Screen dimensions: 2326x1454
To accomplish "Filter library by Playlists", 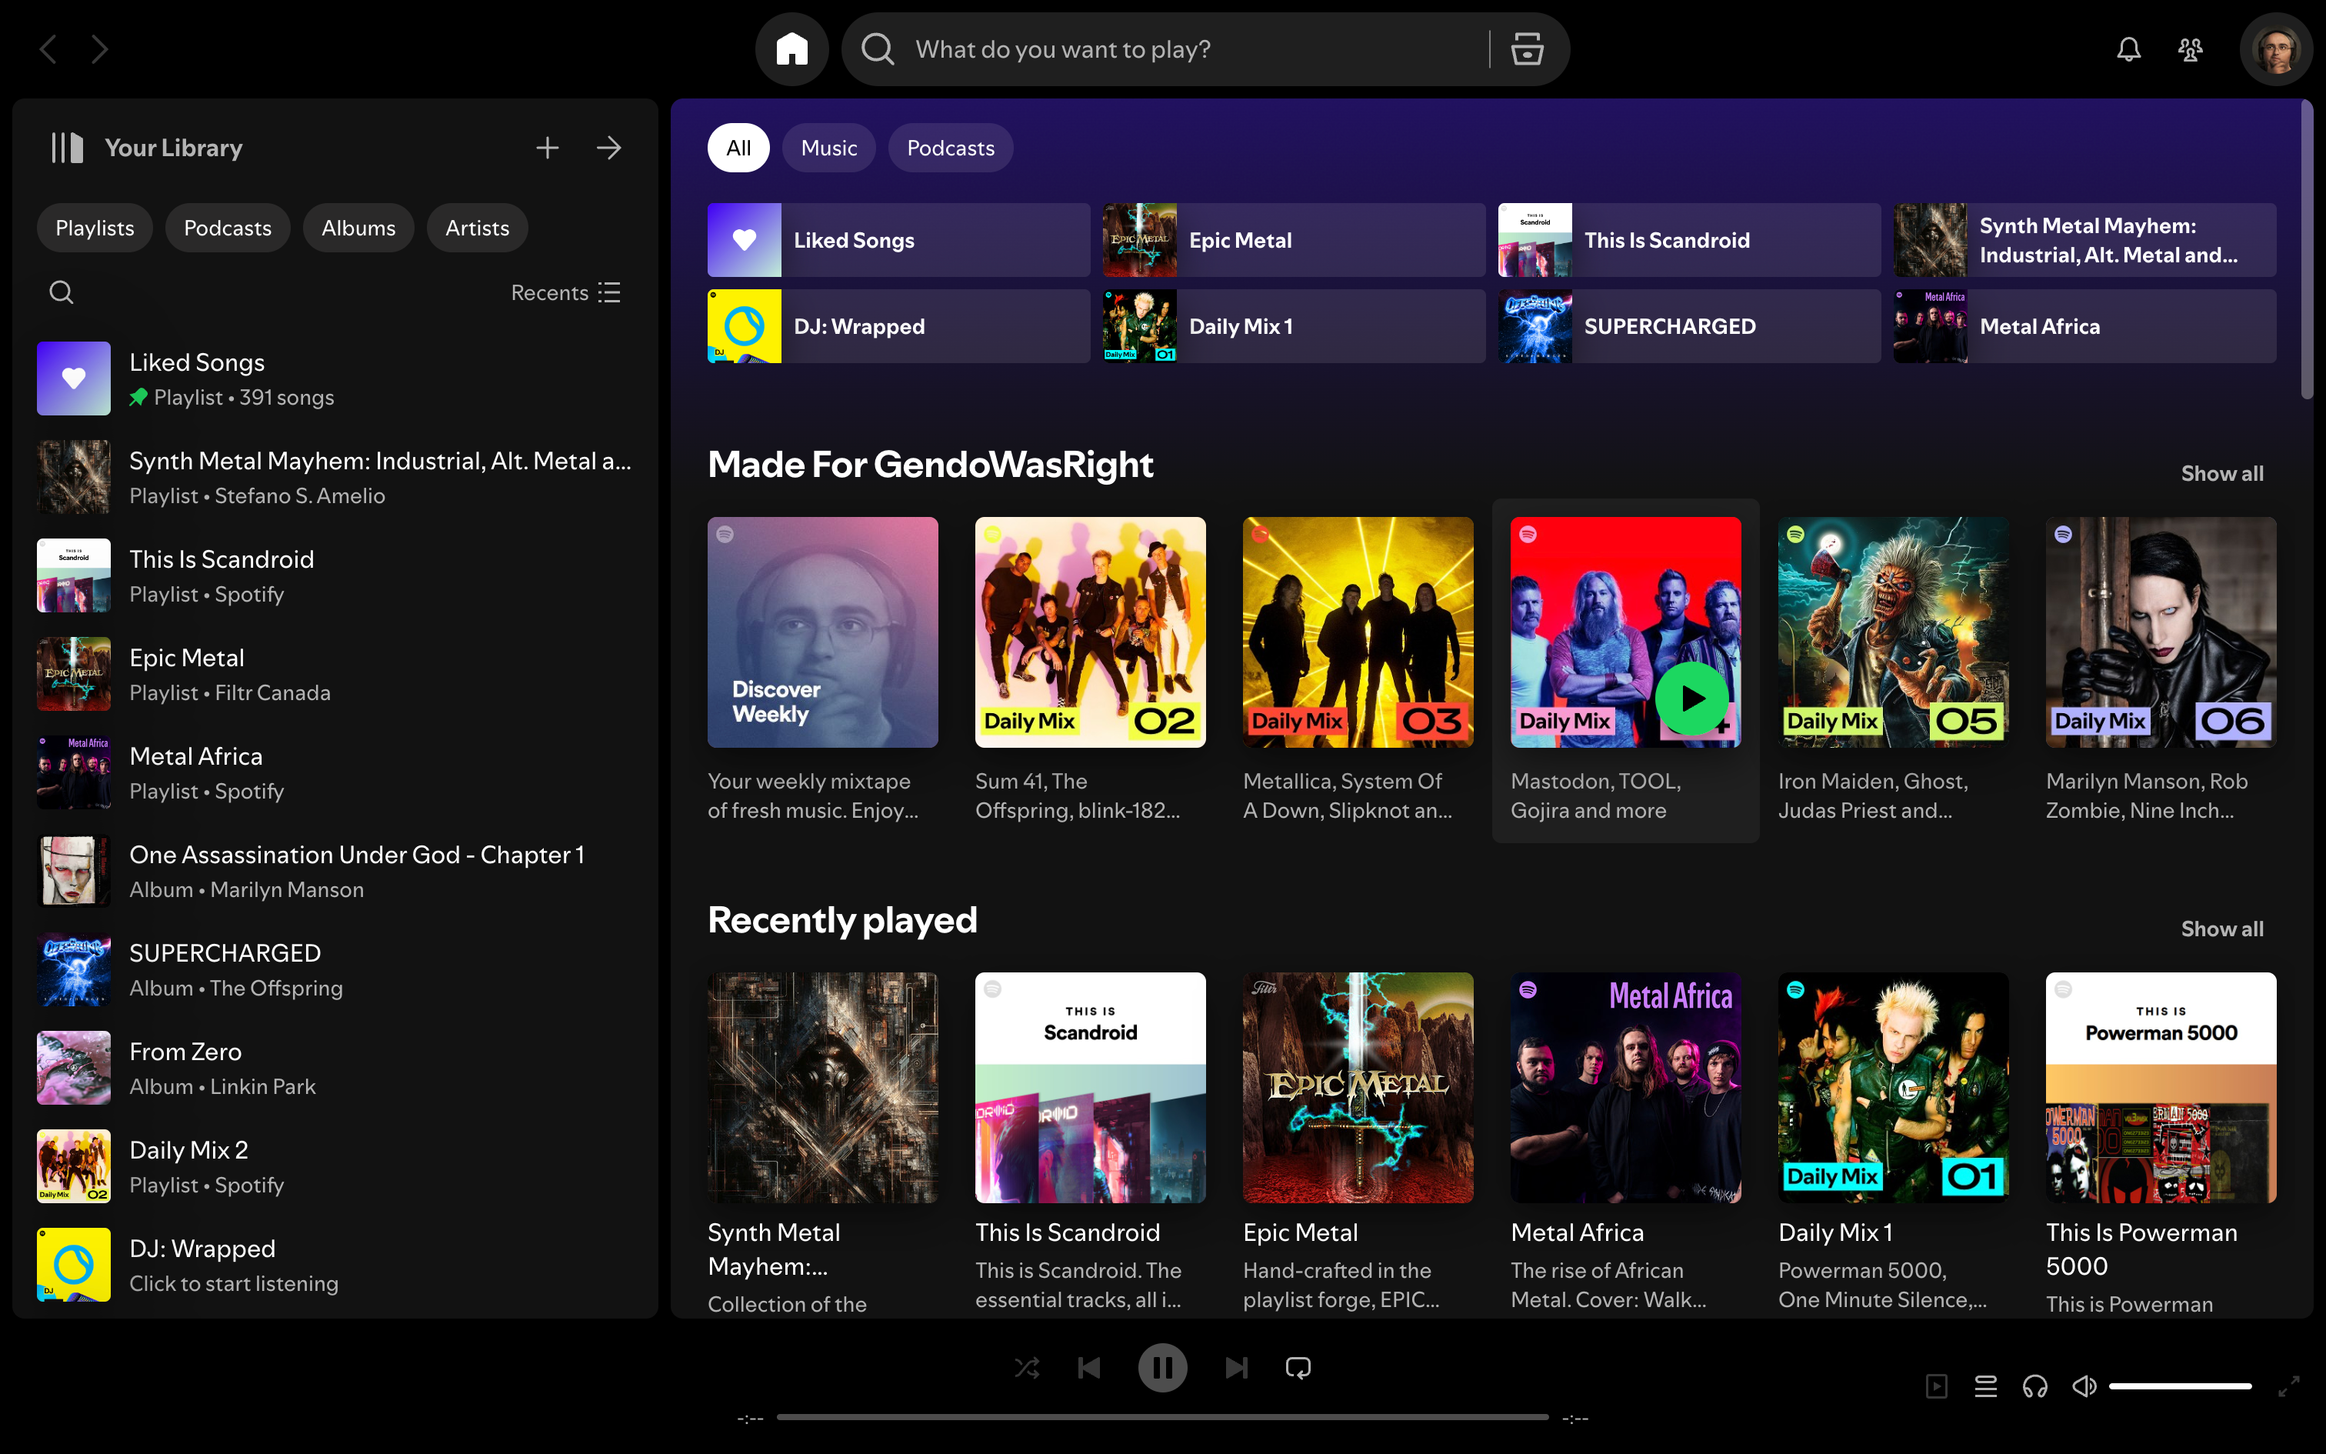I will 95,228.
